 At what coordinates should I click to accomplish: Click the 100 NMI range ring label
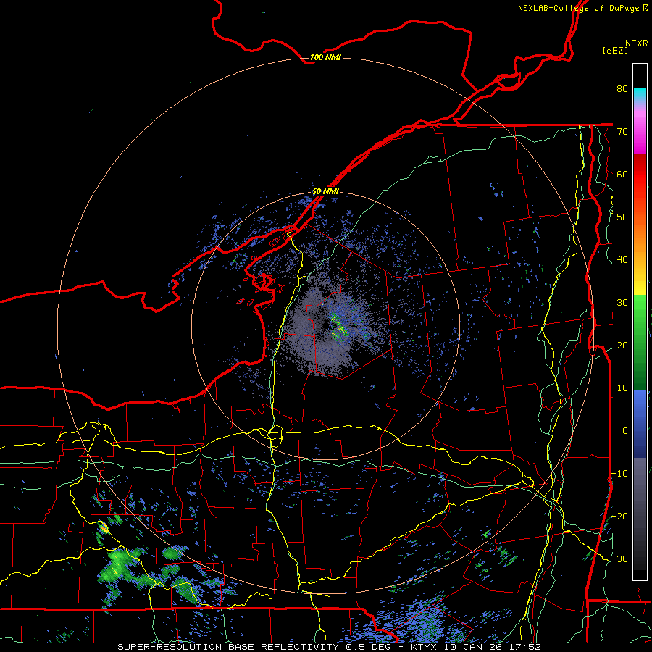tap(325, 57)
